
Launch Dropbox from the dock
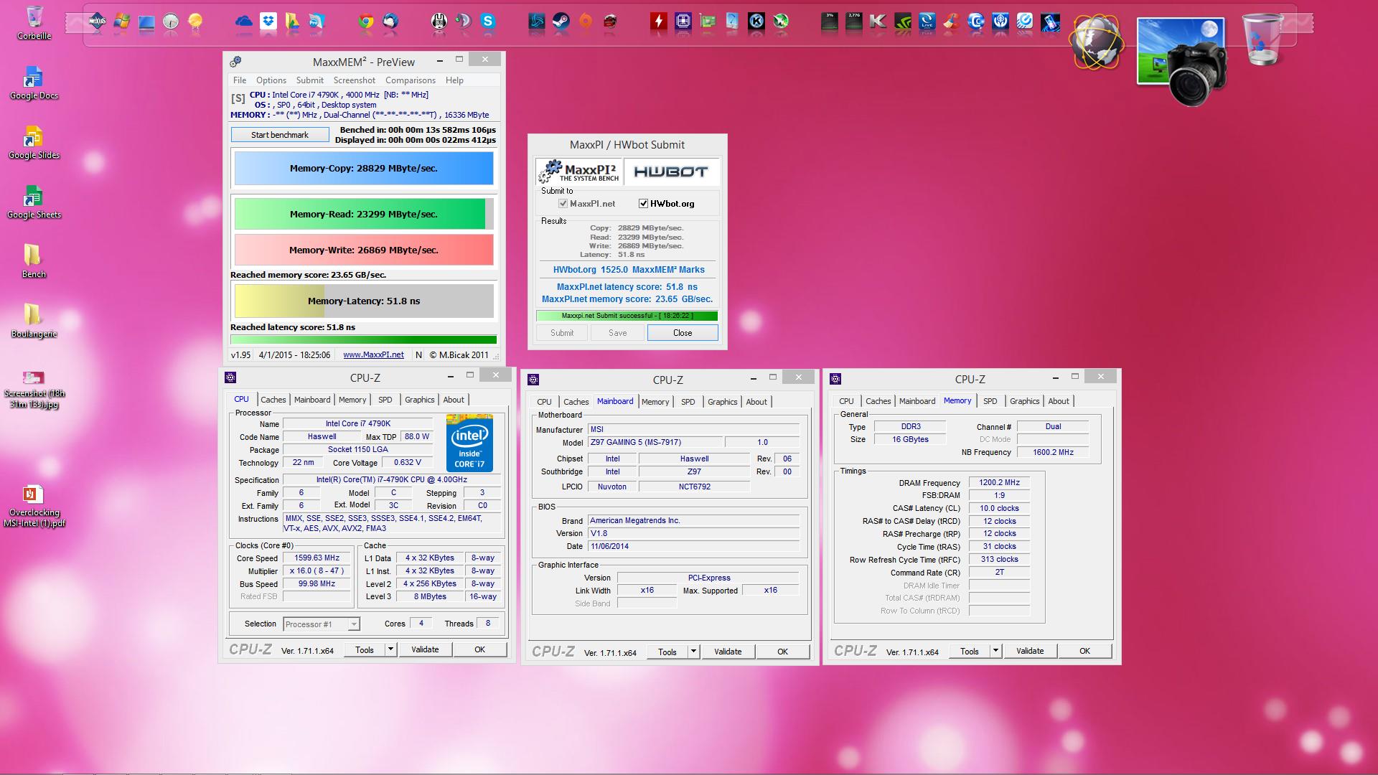pos(268,22)
